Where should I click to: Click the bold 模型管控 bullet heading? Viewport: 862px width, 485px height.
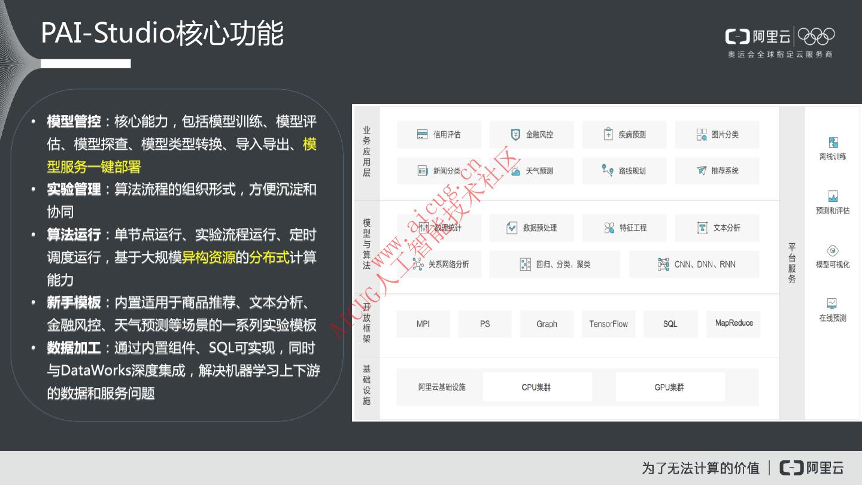(74, 122)
